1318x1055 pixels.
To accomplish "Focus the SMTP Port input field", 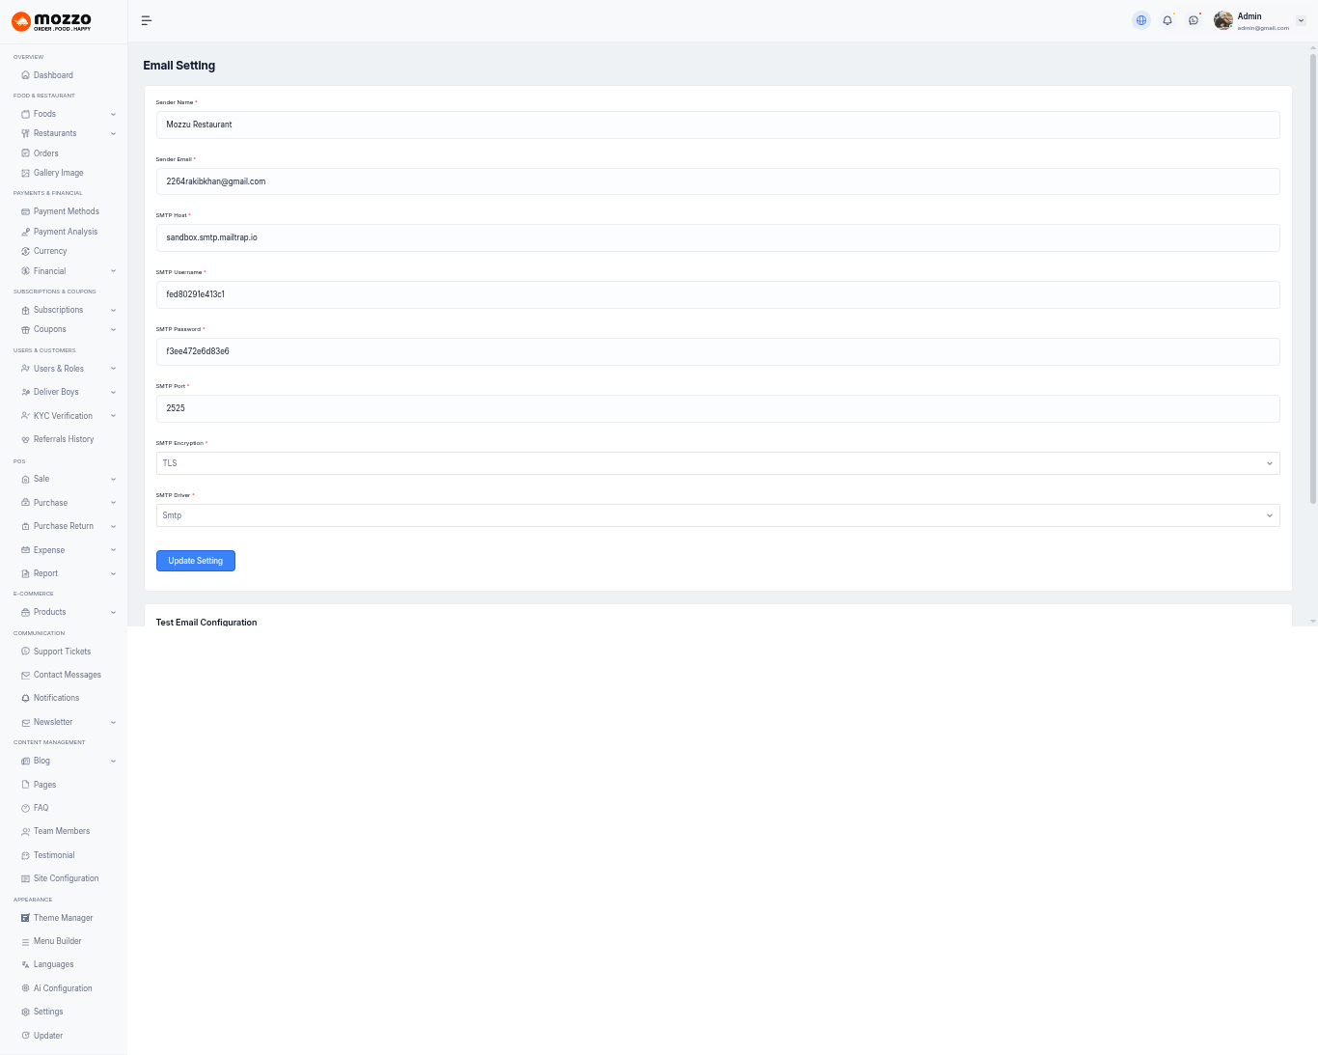I will tap(717, 408).
